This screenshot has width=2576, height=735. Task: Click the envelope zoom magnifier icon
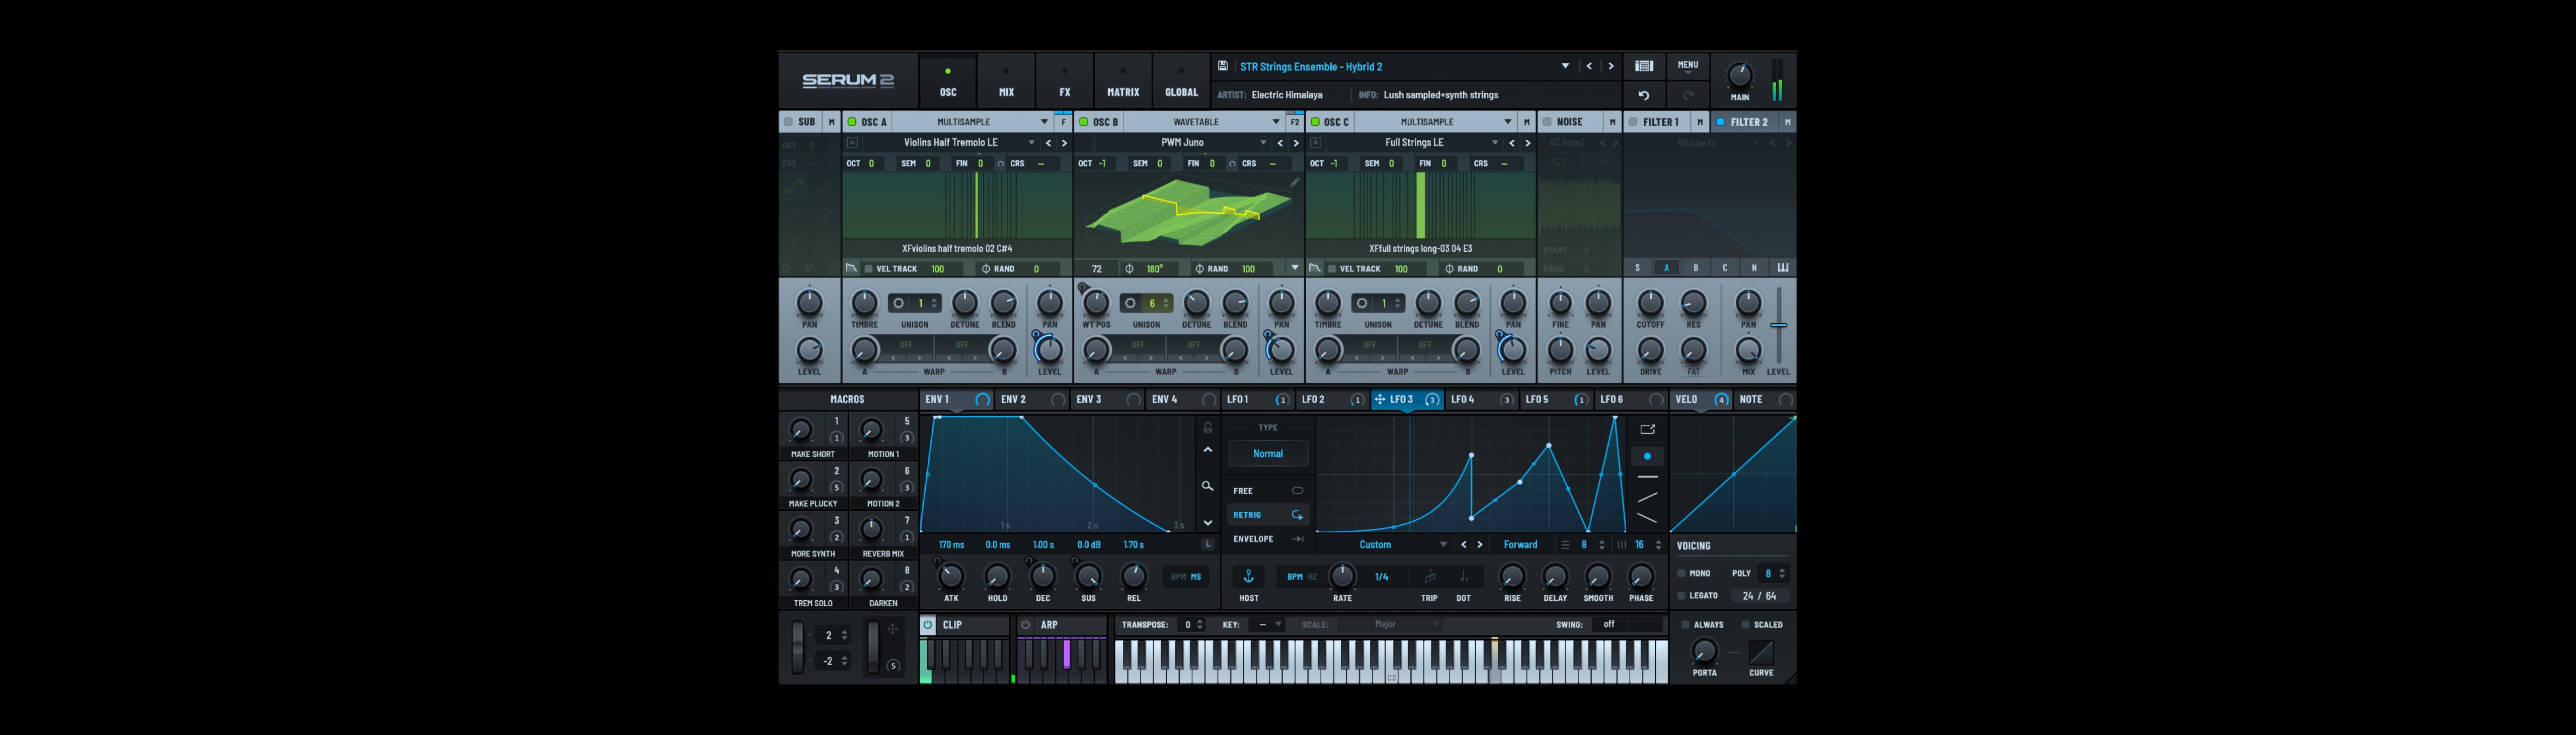tap(1207, 486)
